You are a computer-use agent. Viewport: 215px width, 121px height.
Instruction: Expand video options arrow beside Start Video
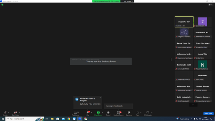[20, 113]
